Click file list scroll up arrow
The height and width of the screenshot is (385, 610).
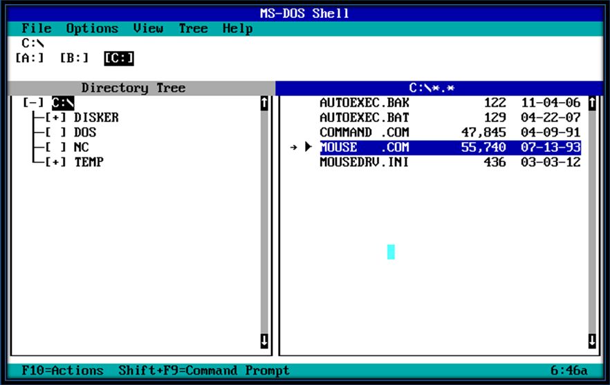pos(592,103)
